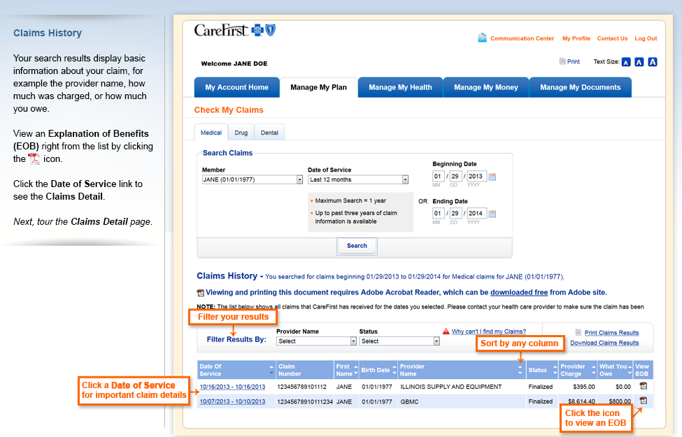Select claim number 12345678910111234
This screenshot has width=682, height=437.
[305, 401]
